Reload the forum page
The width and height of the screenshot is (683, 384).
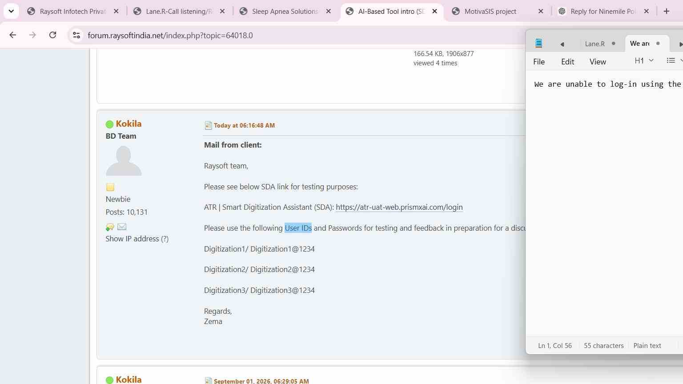pyautogui.click(x=52, y=35)
